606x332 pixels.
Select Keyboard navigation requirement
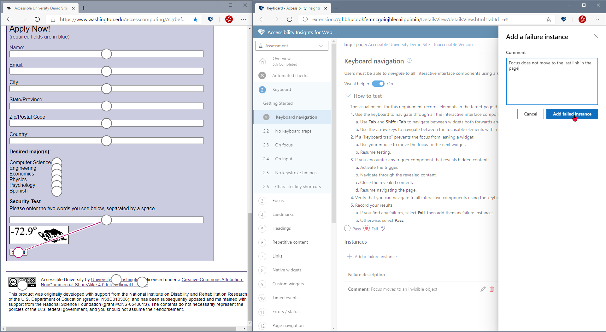coord(292,117)
